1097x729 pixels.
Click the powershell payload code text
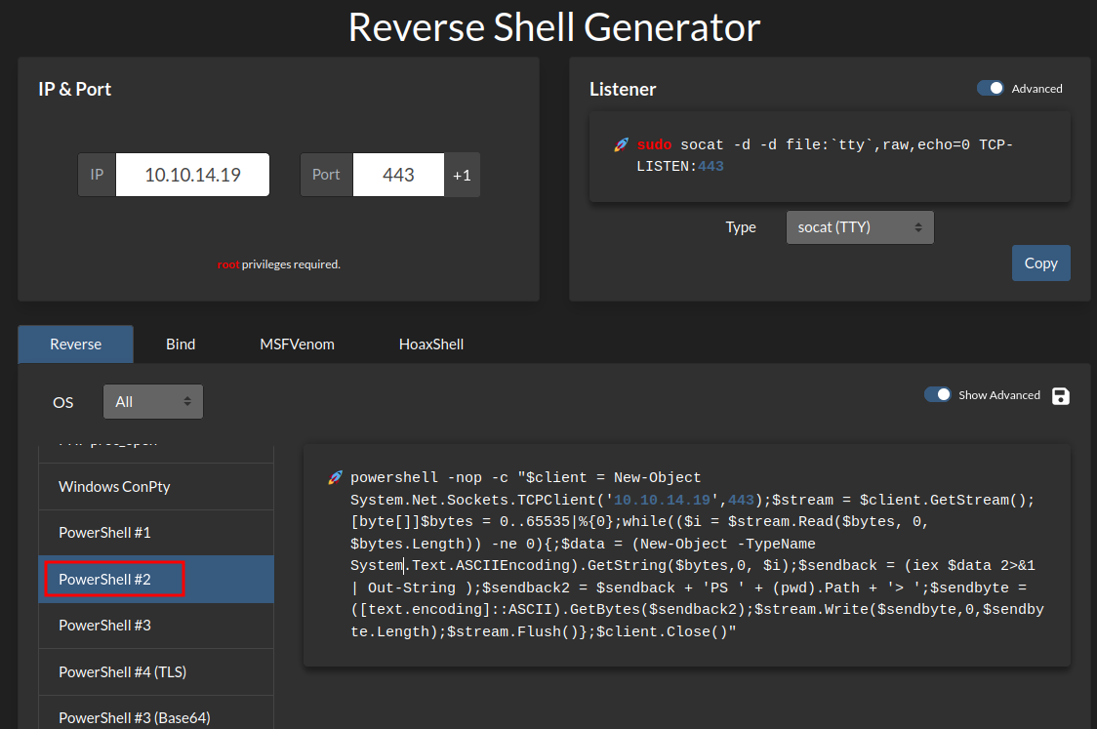[x=697, y=554]
